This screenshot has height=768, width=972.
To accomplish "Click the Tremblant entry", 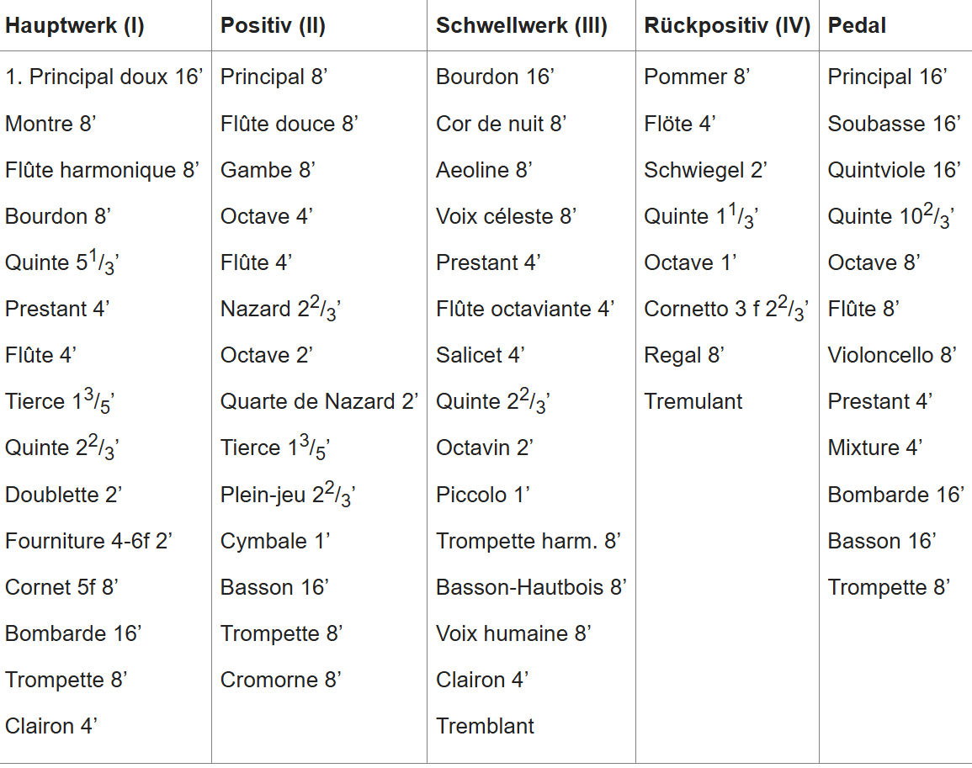I will 485,726.
